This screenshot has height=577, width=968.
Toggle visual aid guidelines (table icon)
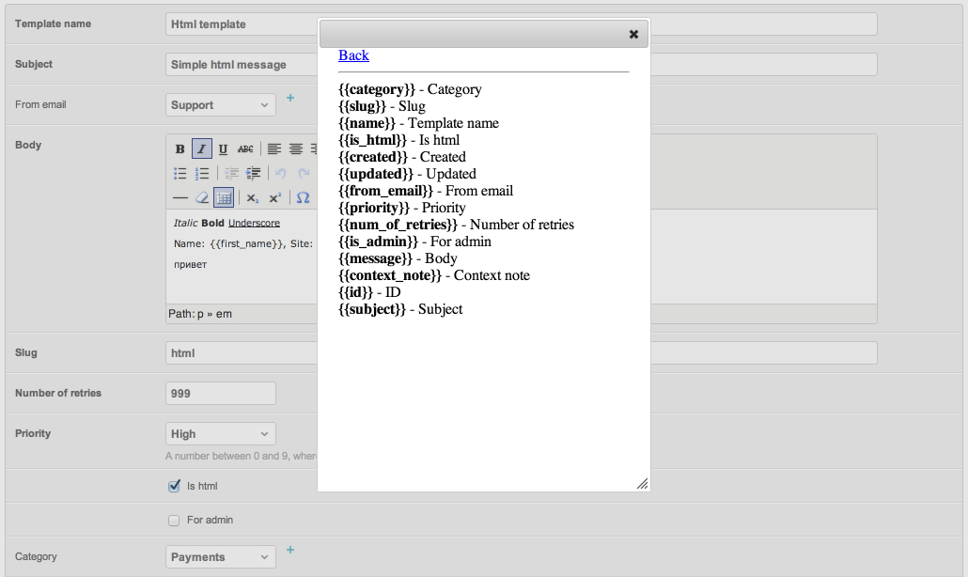coord(224,198)
